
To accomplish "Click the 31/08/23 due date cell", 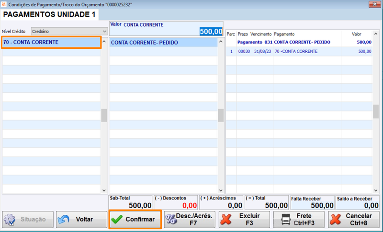I will pos(262,52).
